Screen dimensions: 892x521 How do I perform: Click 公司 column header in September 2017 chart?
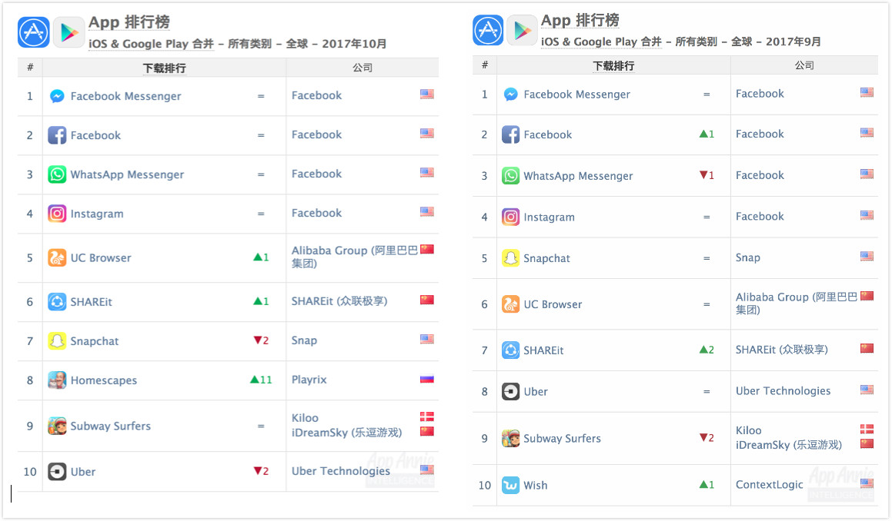pos(804,65)
